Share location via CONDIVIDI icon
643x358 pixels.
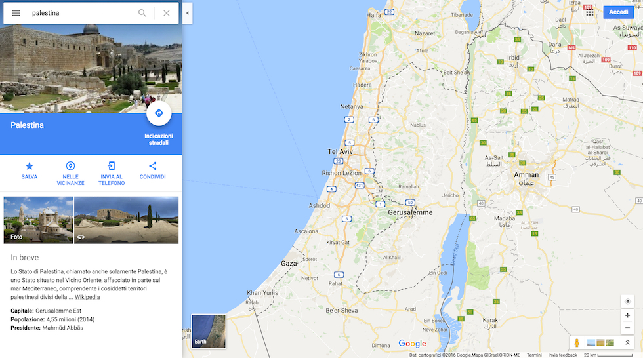(152, 170)
